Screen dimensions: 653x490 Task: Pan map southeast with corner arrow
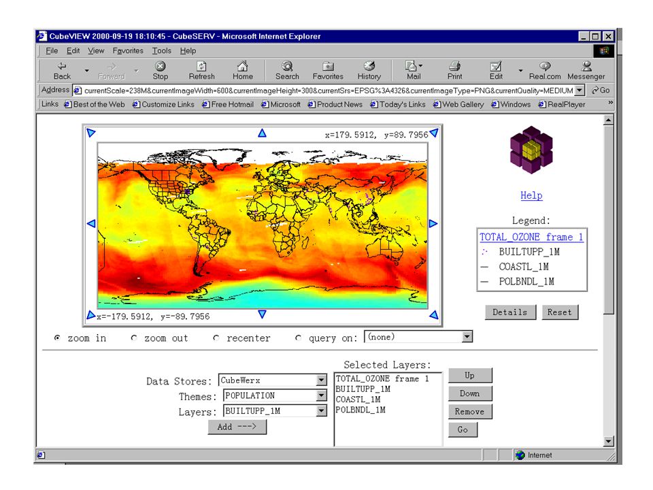click(434, 315)
